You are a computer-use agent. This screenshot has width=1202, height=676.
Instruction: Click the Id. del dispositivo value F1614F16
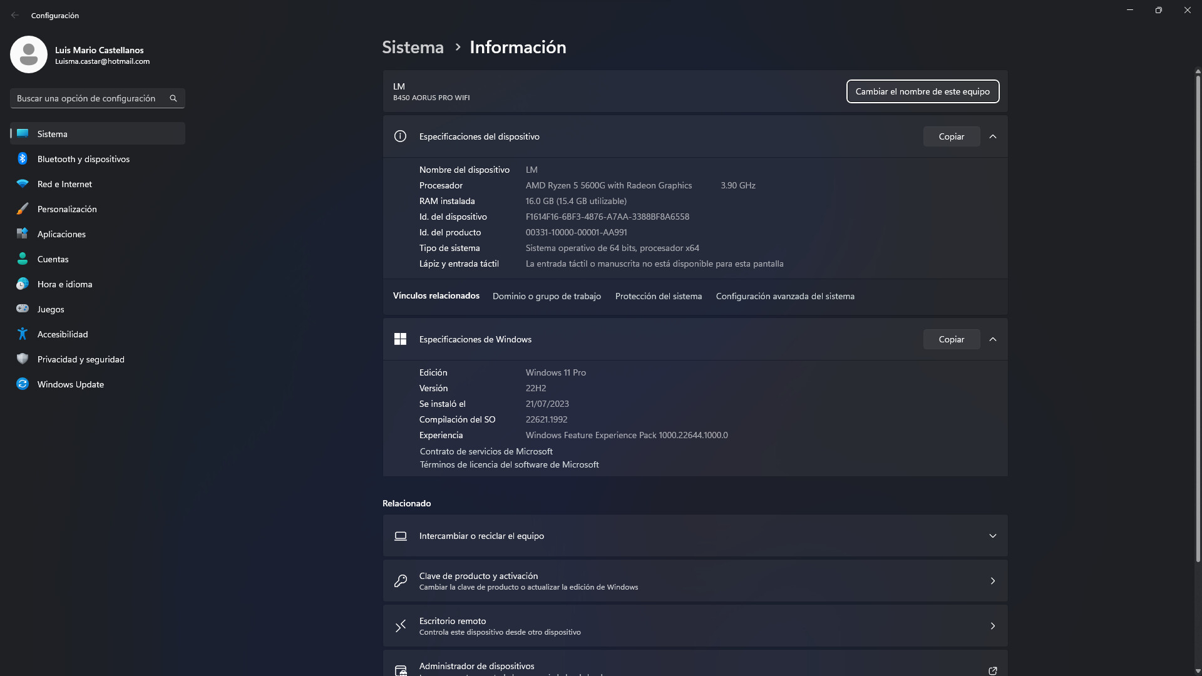[607, 217]
